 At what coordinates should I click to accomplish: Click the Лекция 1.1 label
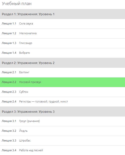tap(9, 24)
